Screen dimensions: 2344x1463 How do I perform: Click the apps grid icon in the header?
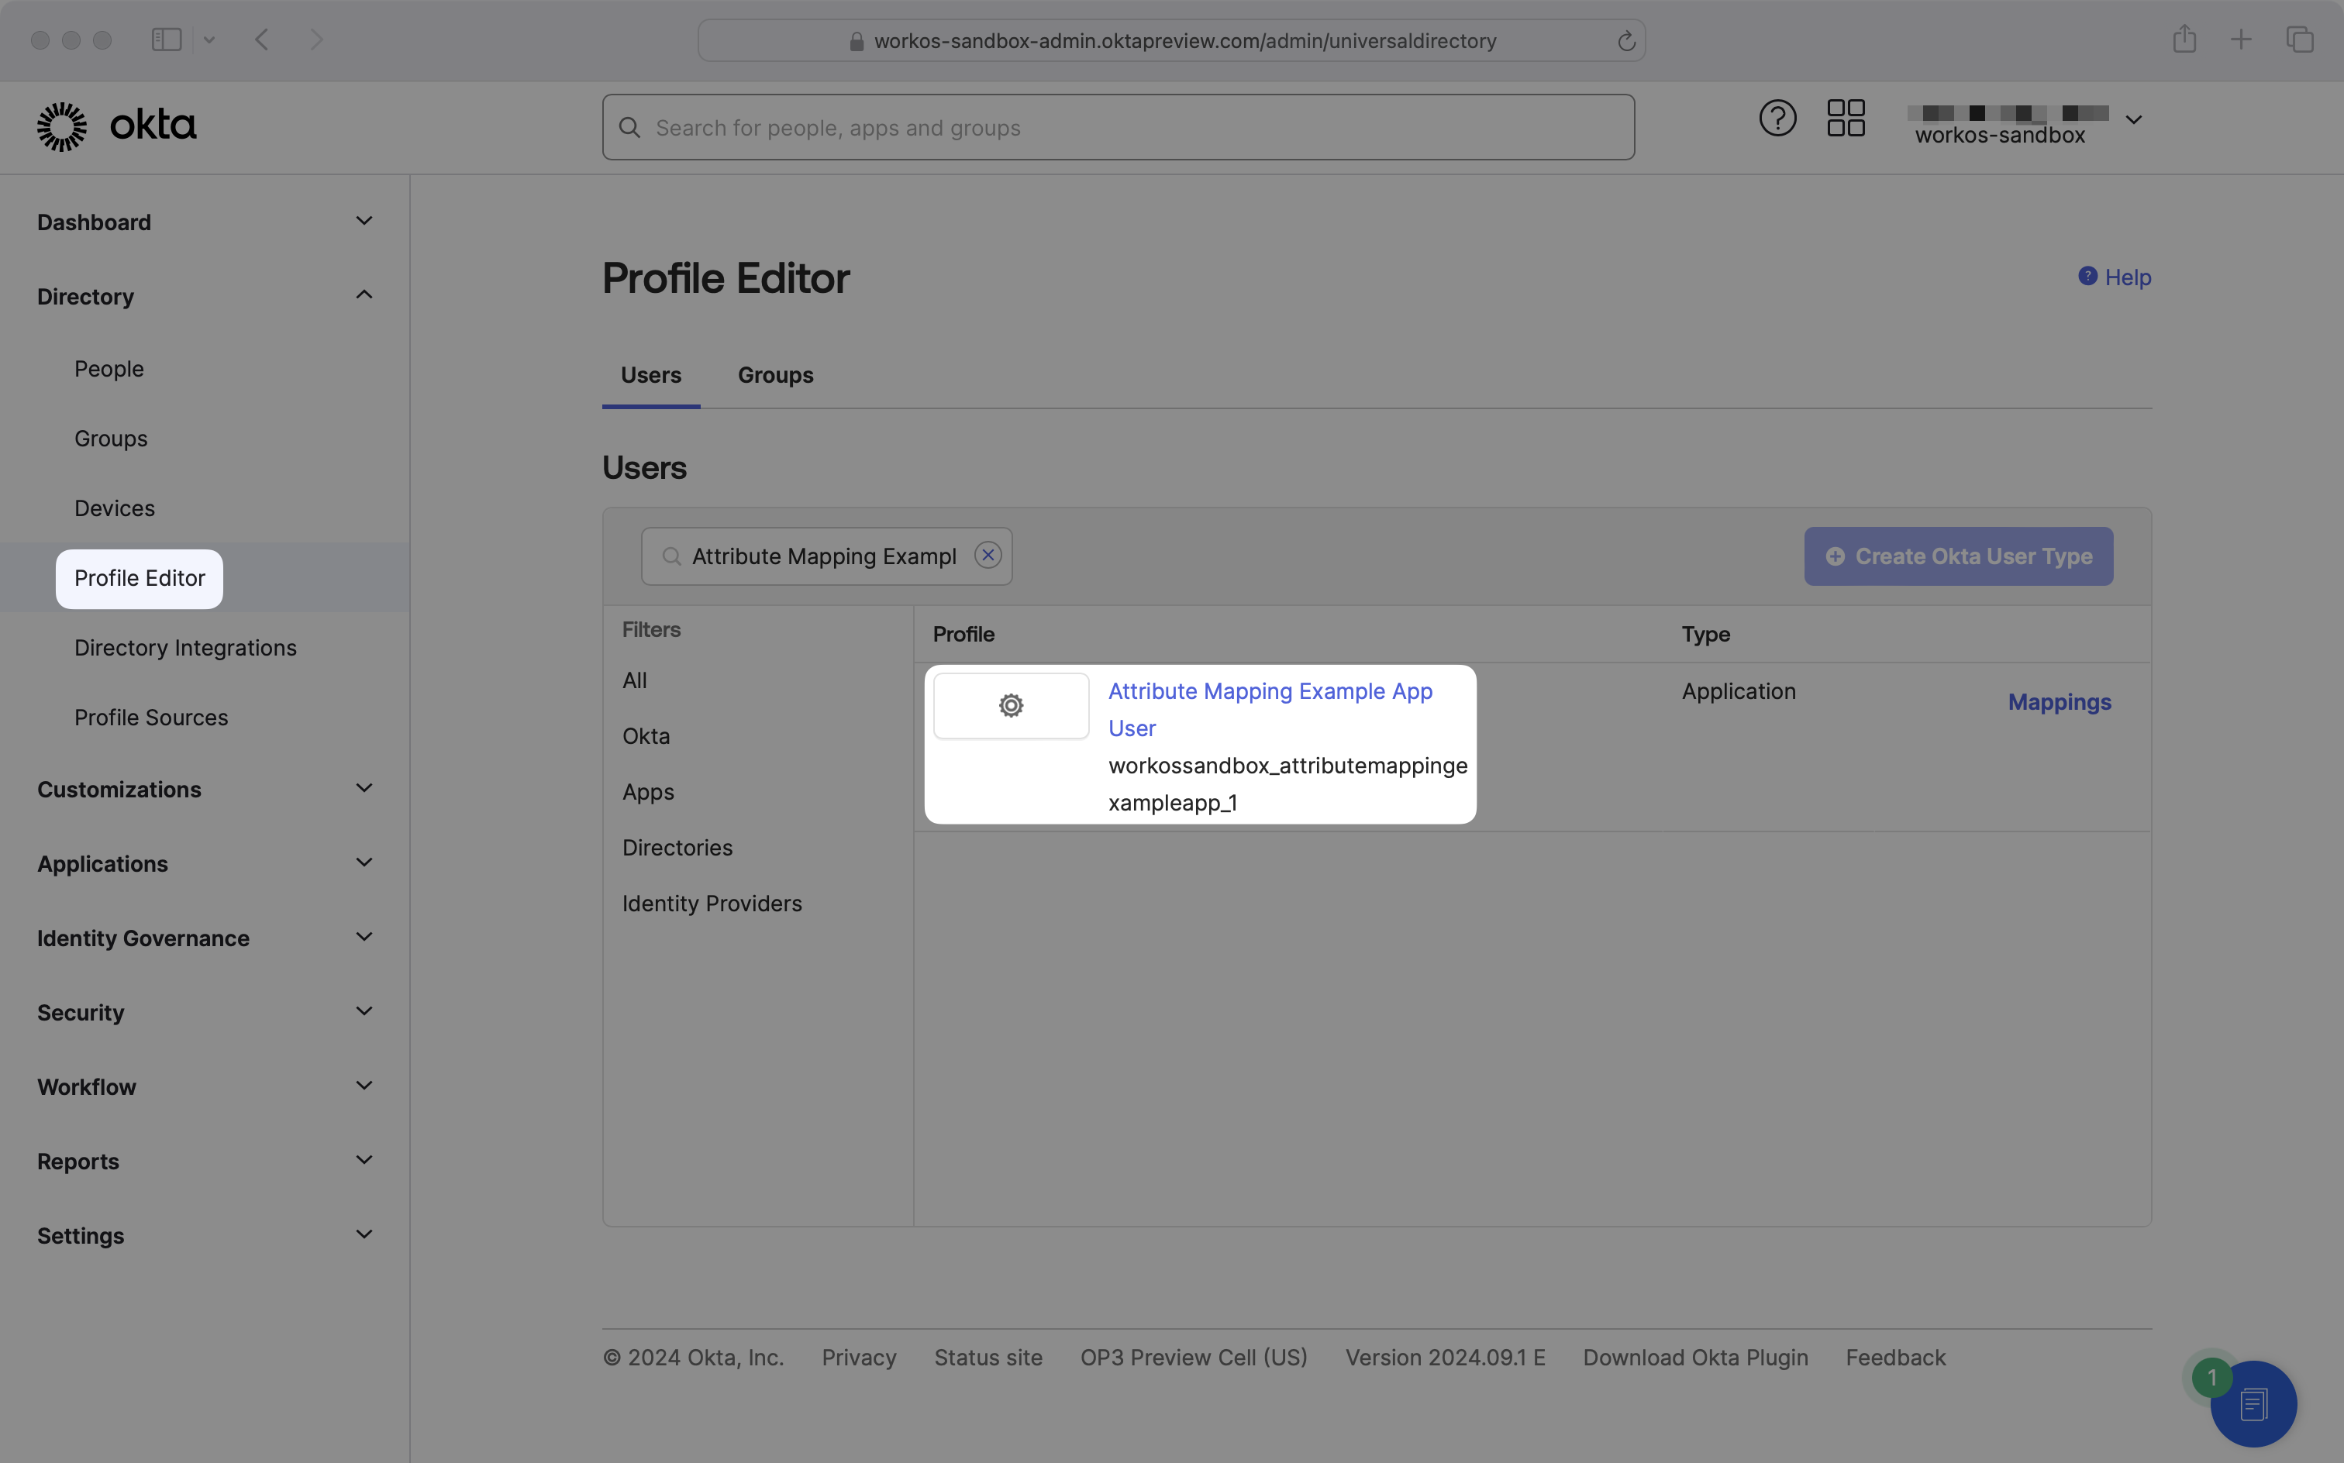click(1846, 126)
